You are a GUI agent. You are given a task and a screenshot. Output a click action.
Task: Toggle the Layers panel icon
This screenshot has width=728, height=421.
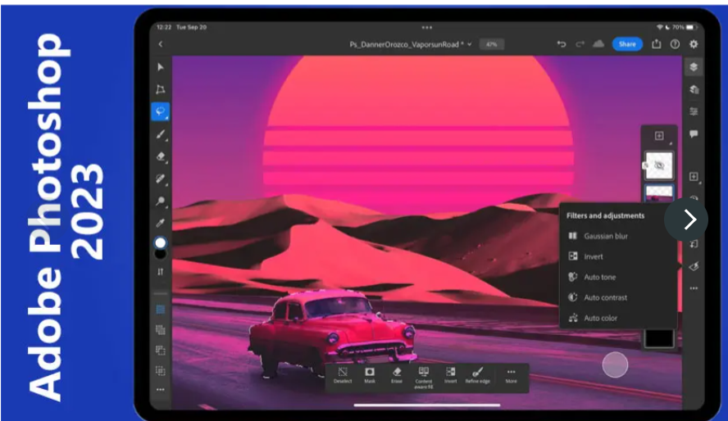[694, 67]
